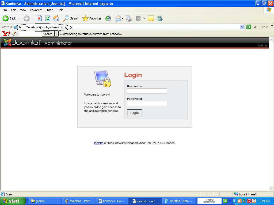Open the File menu
Screen dimensions: 274x205
coord(5,10)
